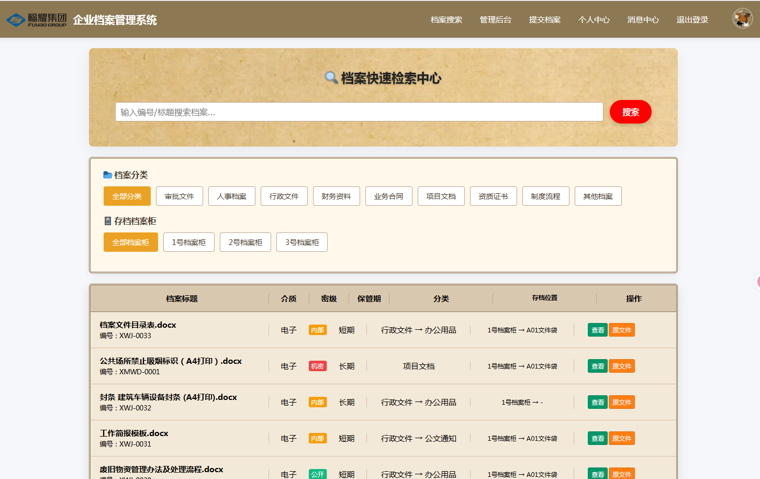760x479 pixels.
Task: Click the 保管期 column header
Action: (x=369, y=299)
